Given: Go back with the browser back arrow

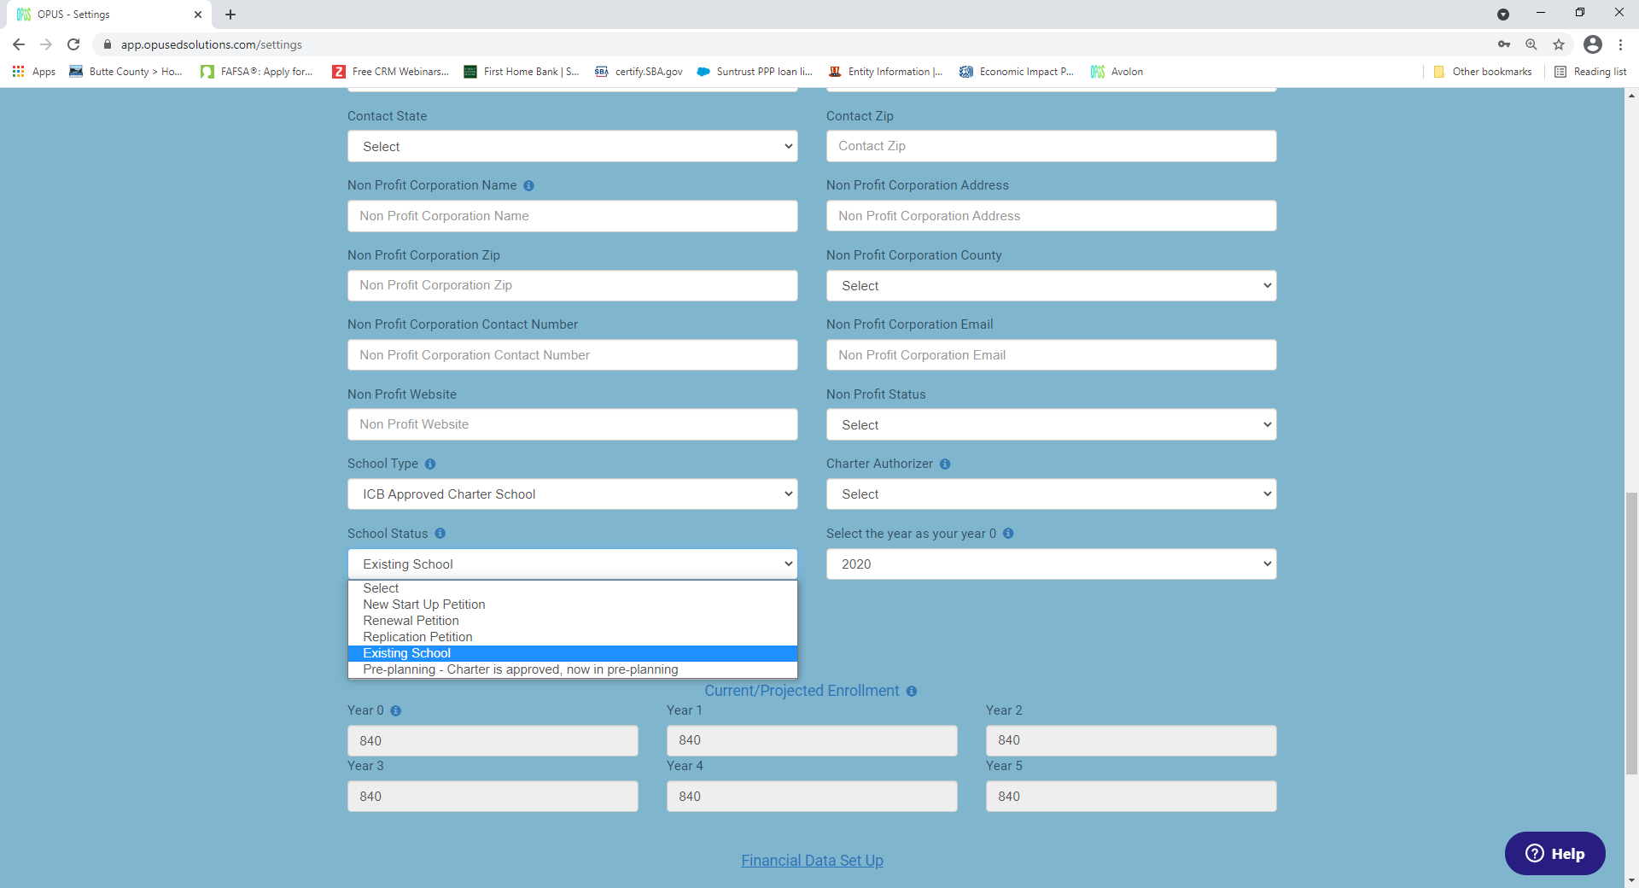Looking at the screenshot, I should 19,44.
